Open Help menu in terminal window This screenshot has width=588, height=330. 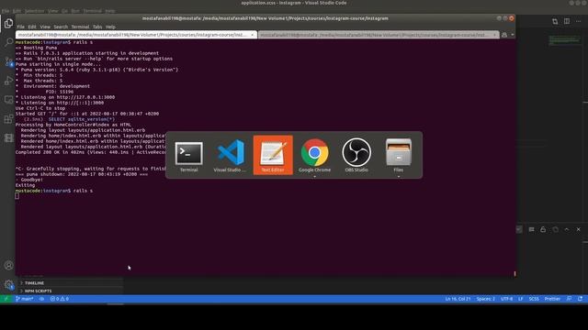point(110,27)
